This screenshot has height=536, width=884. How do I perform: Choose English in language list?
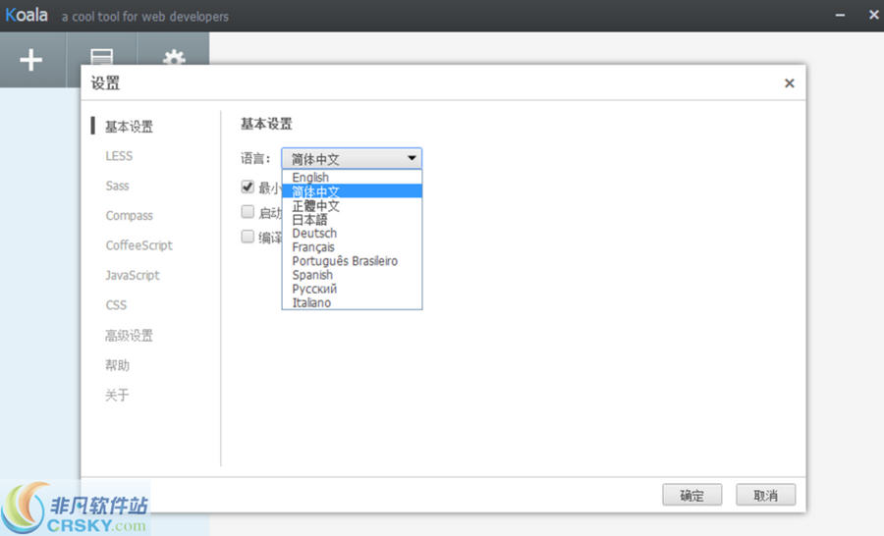[x=352, y=177]
